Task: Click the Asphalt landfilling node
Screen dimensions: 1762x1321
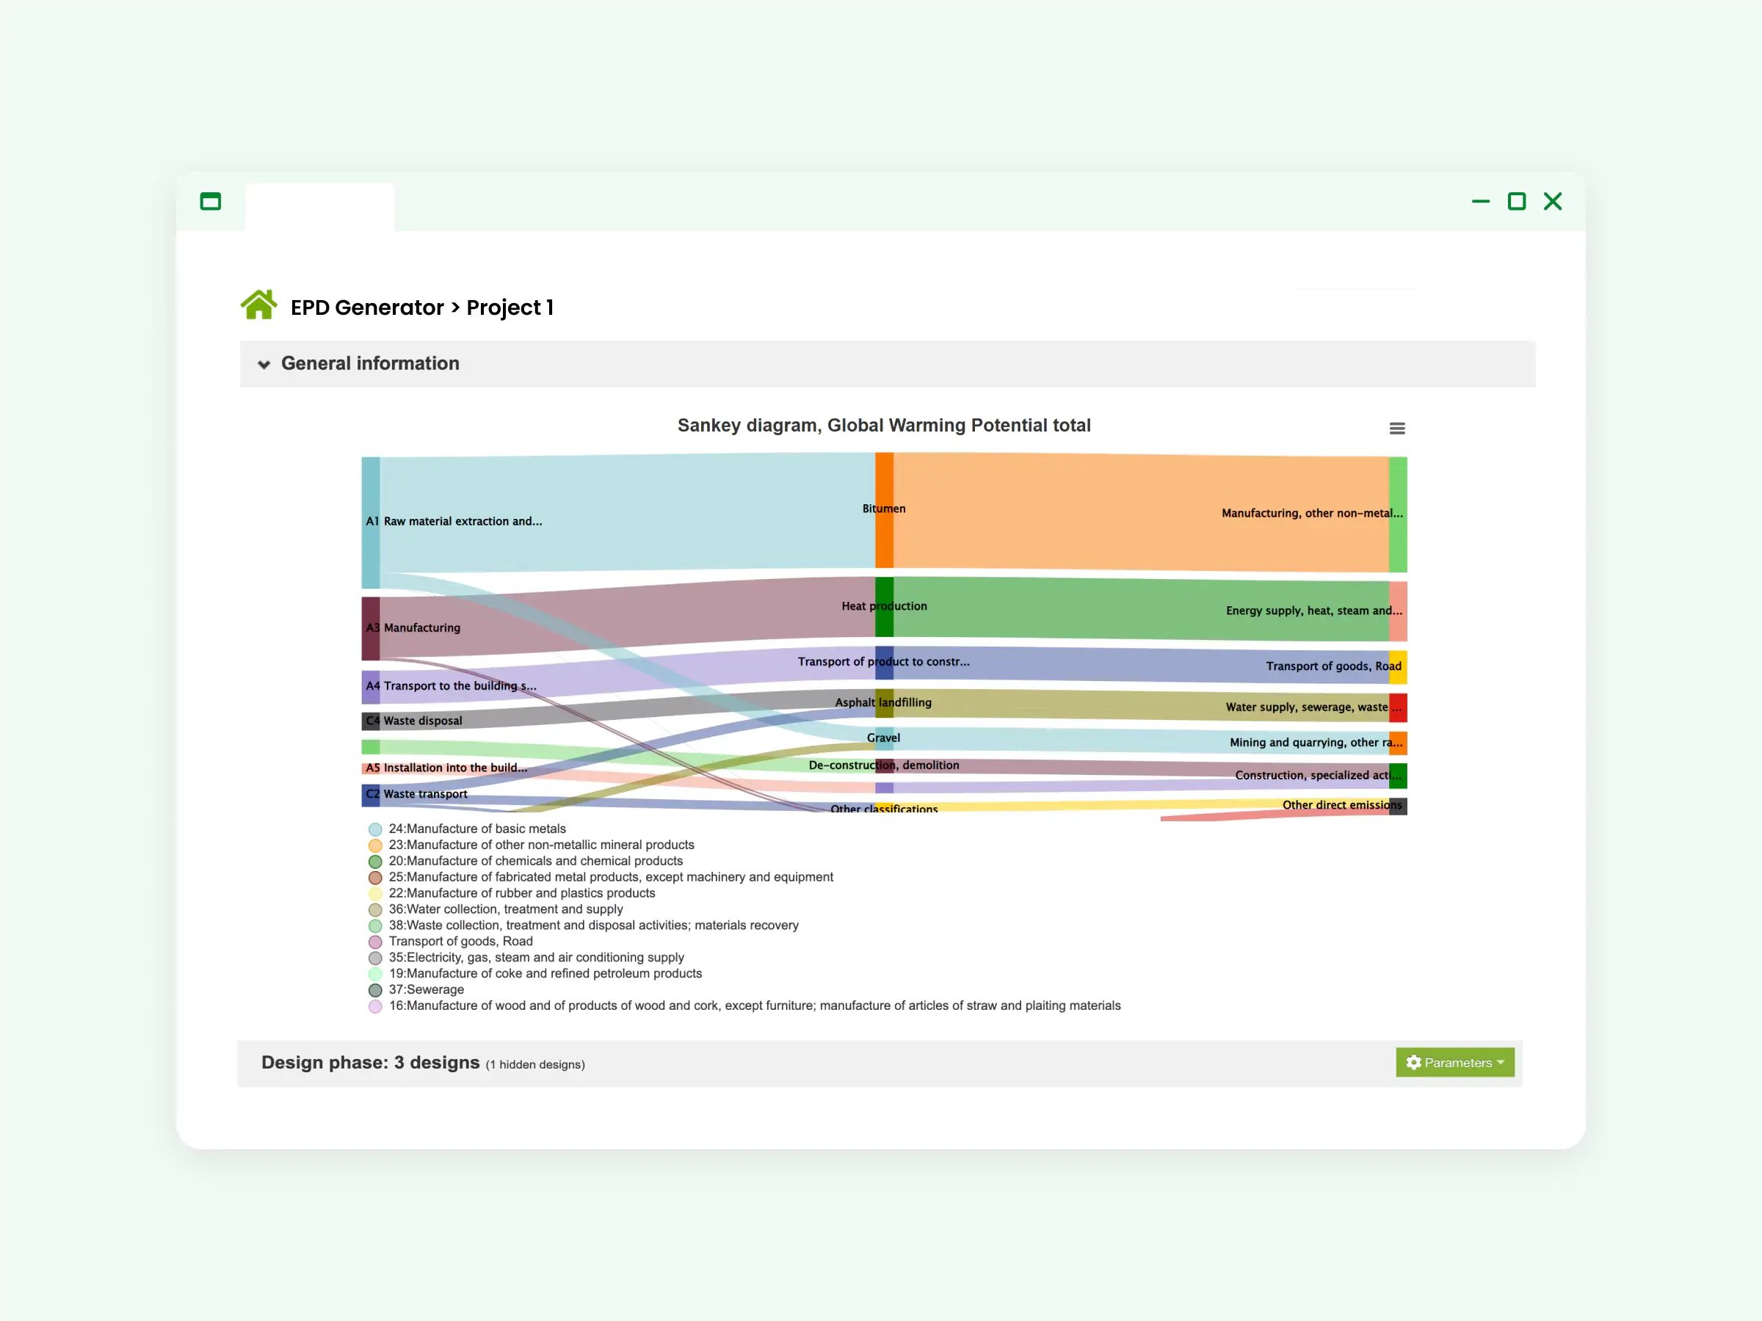Action: coord(884,703)
